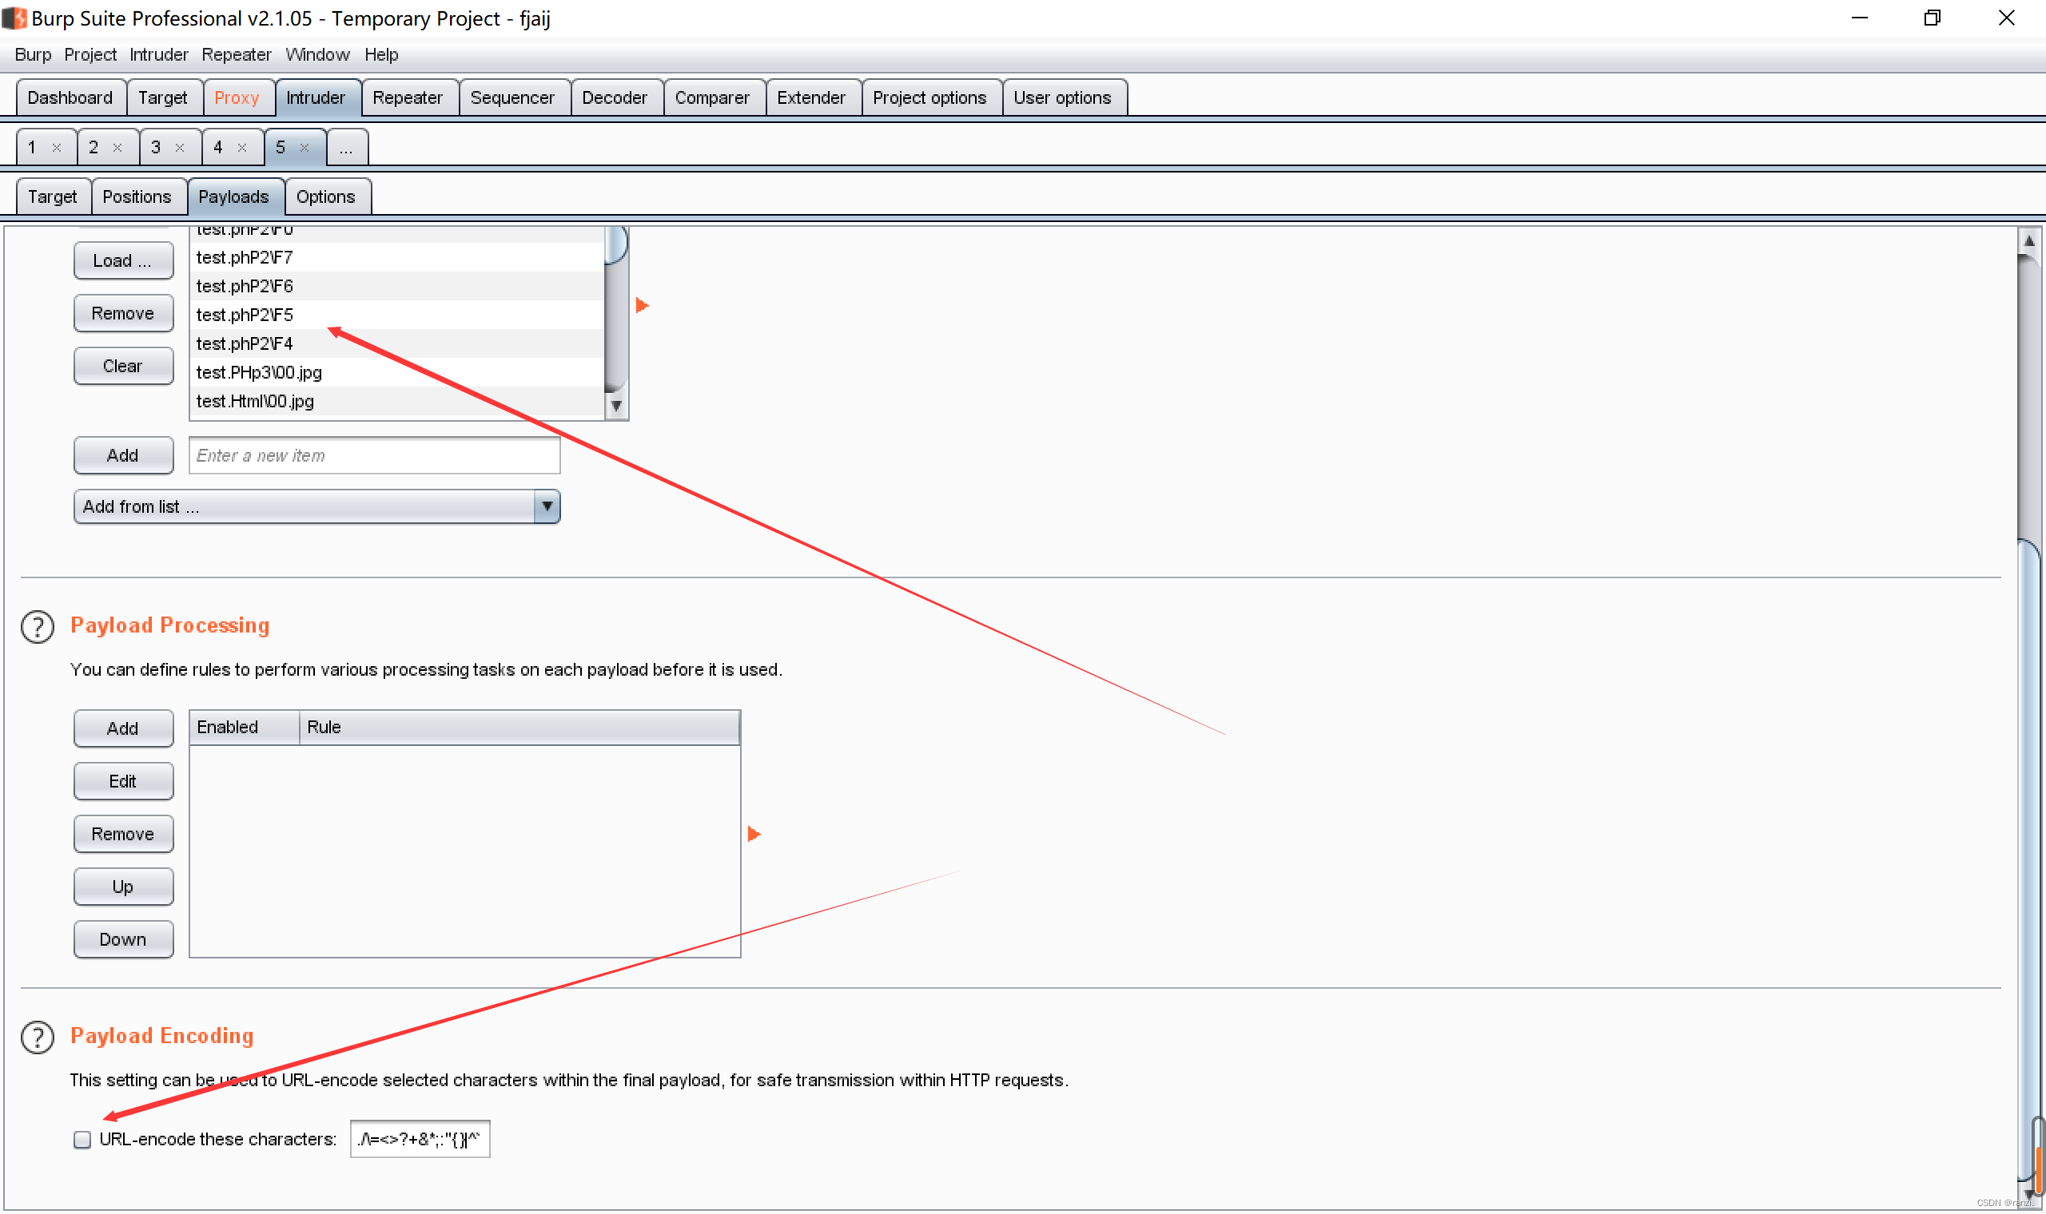Click the Payload Encoding help icon
The image size is (2046, 1214).
pos(38,1037)
